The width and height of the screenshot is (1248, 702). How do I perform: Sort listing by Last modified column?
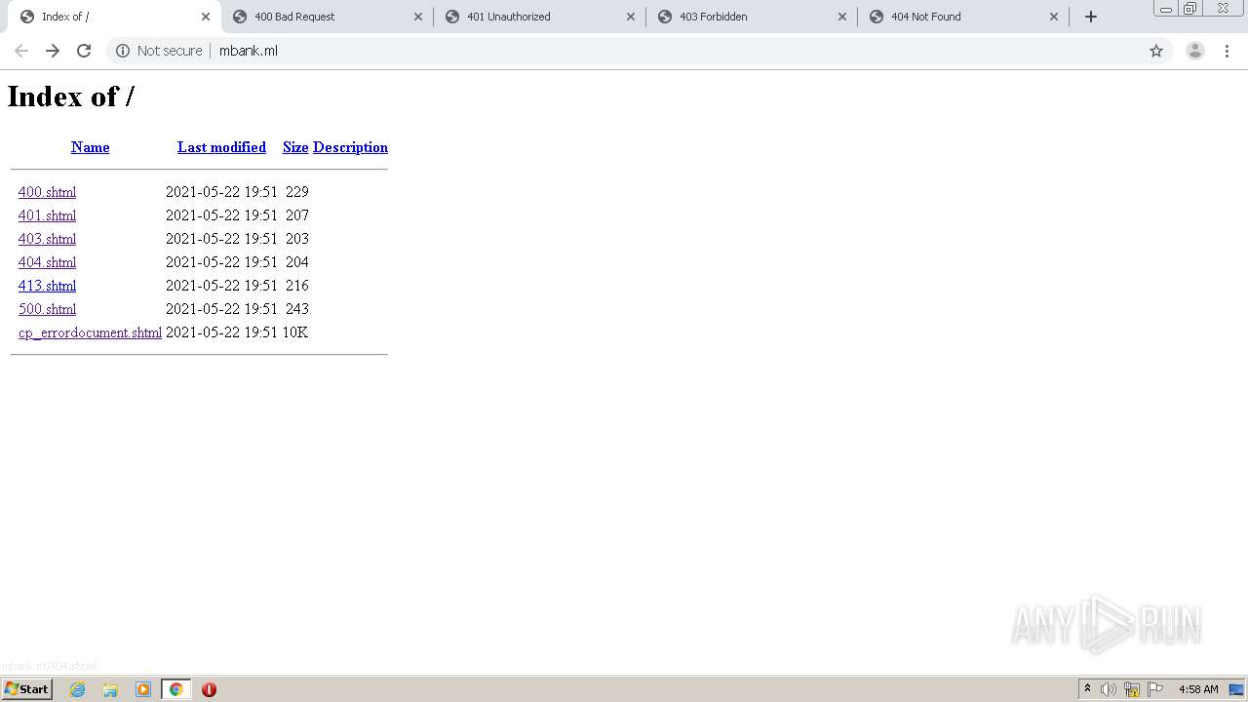click(221, 147)
